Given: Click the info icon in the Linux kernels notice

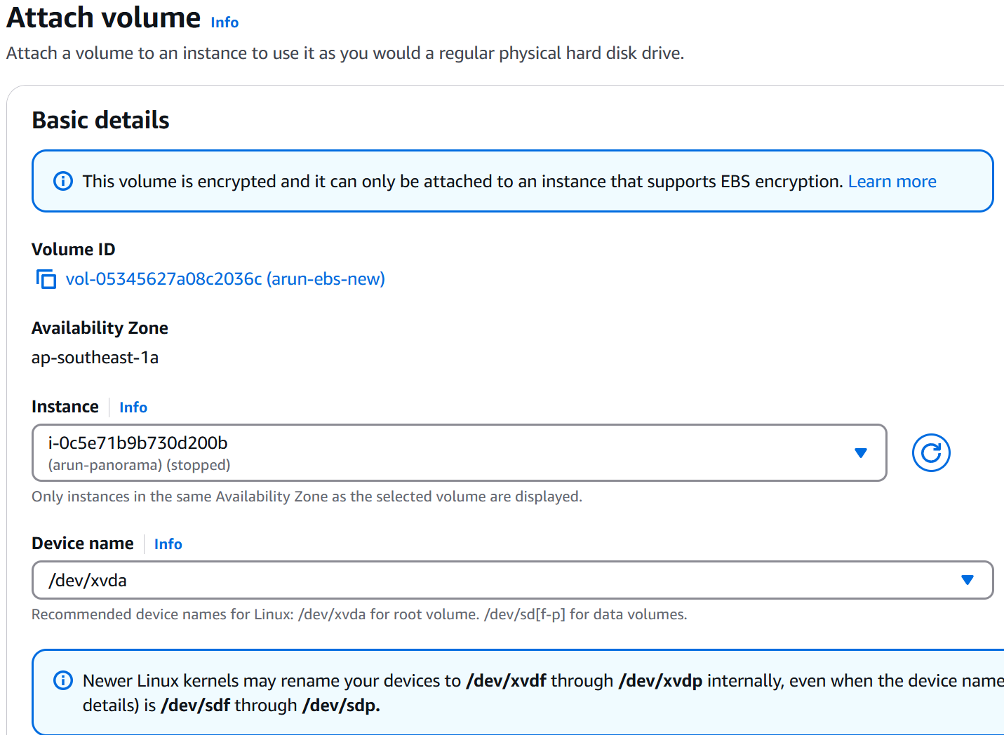Looking at the screenshot, I should (63, 680).
